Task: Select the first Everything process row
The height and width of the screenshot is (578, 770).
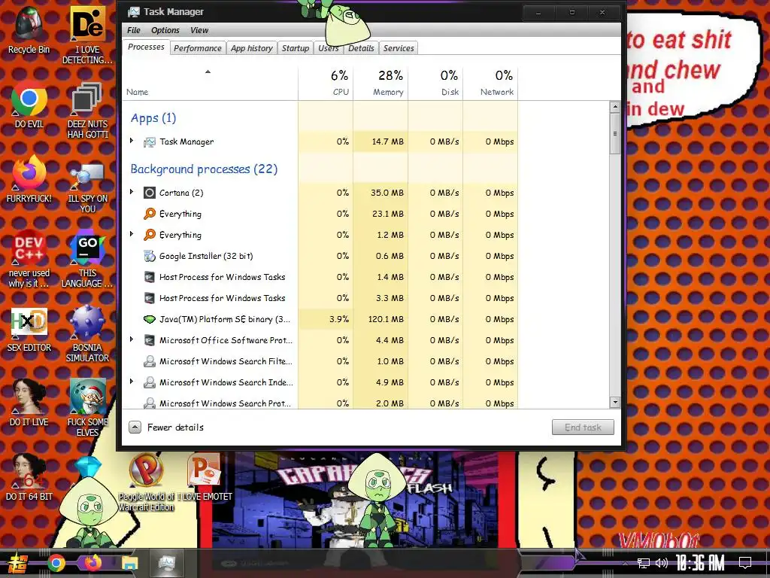Action: pyautogui.click(x=320, y=214)
